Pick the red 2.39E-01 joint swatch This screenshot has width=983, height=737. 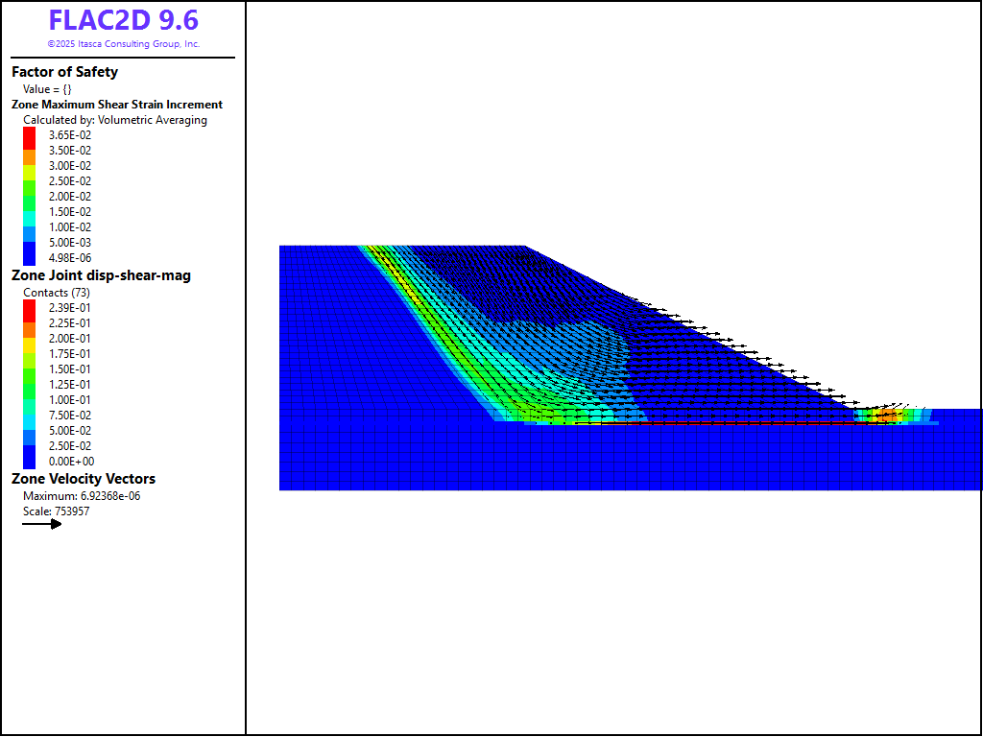[29, 308]
